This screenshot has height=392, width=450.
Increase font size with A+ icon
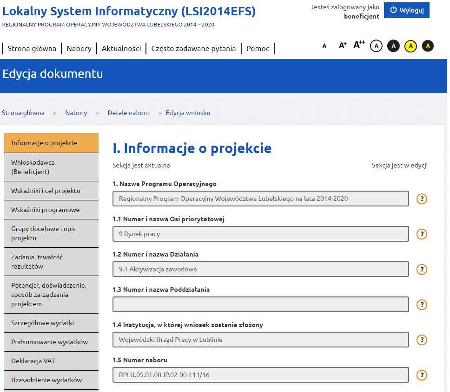click(342, 45)
